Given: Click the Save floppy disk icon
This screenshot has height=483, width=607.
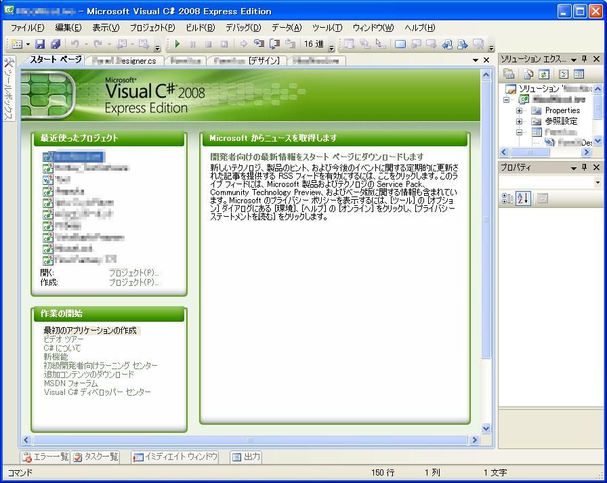Looking at the screenshot, I should pos(40,44).
